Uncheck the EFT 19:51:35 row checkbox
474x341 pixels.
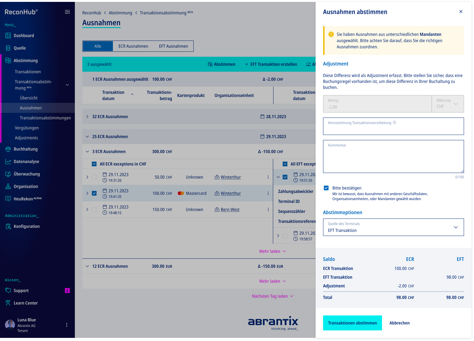[x=285, y=177]
